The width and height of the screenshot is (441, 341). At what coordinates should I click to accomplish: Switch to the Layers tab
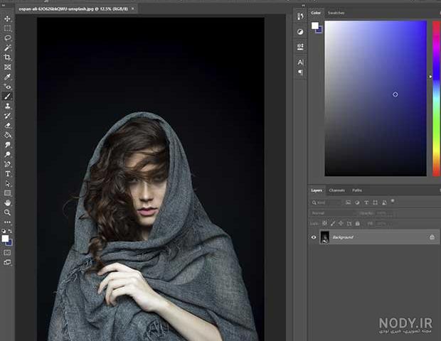point(317,190)
